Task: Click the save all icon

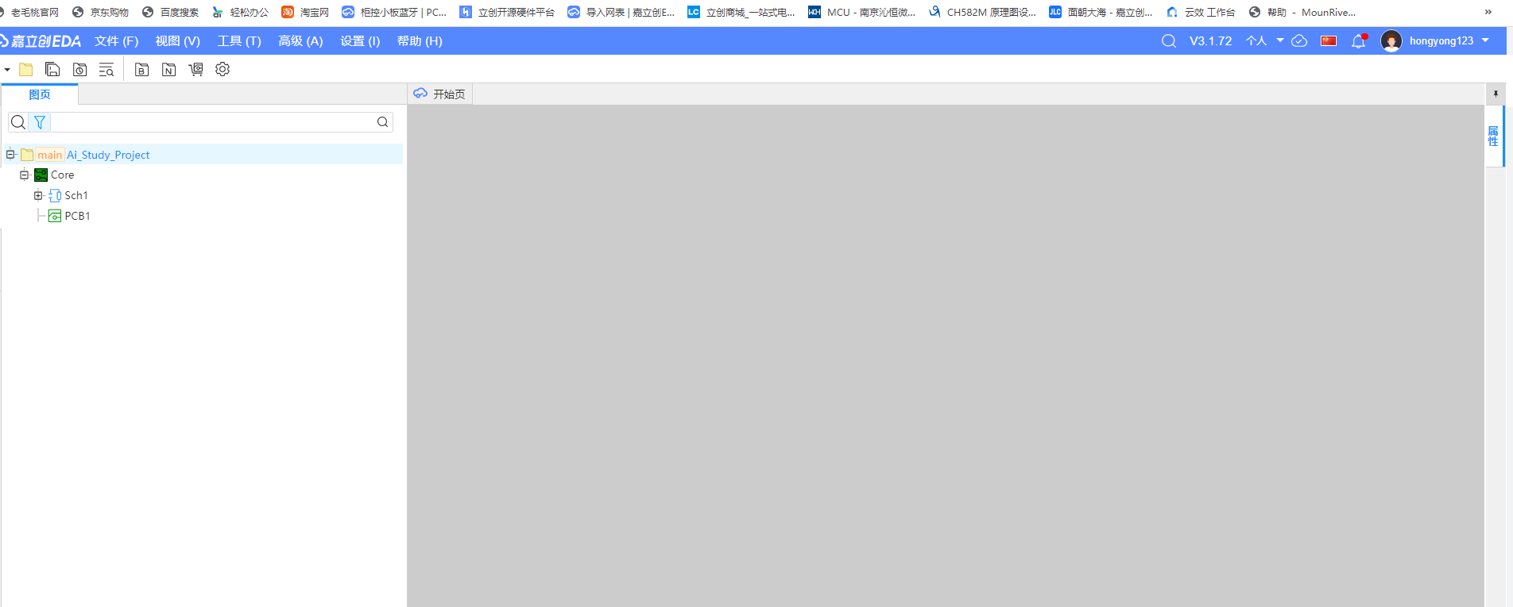Action: coord(52,70)
